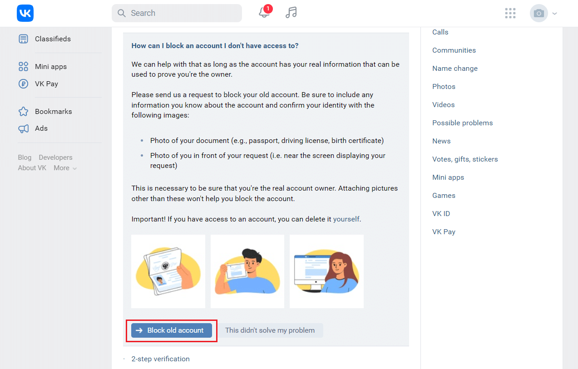Expand the More footer dropdown
Screen dimensions: 578x369
65,168
